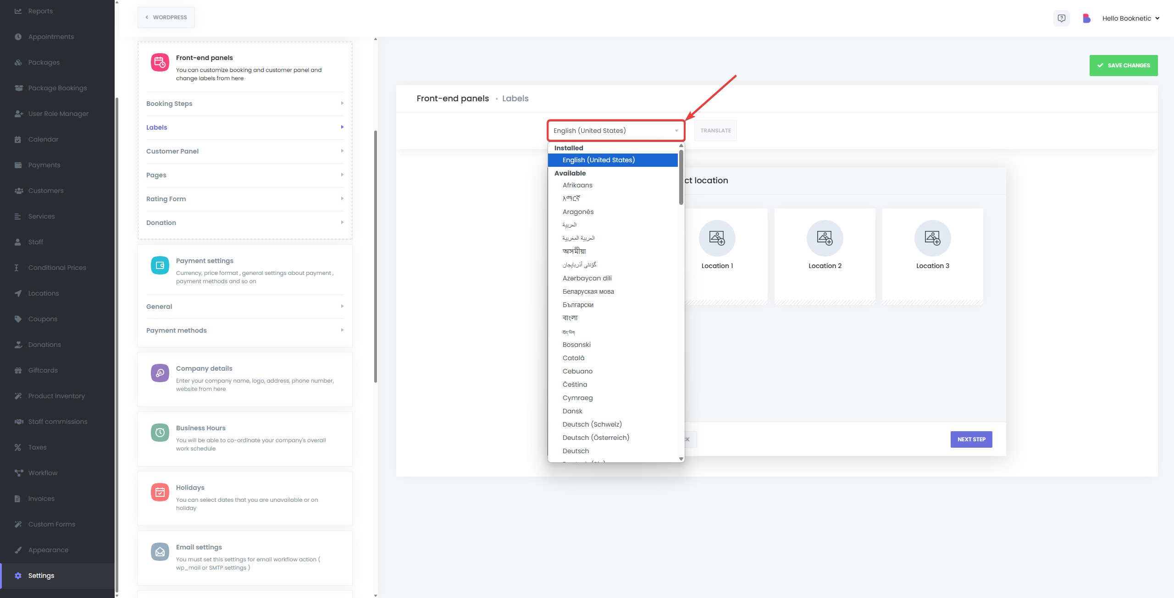Click the Appearance brush icon
This screenshot has width=1174, height=598.
pyautogui.click(x=18, y=550)
